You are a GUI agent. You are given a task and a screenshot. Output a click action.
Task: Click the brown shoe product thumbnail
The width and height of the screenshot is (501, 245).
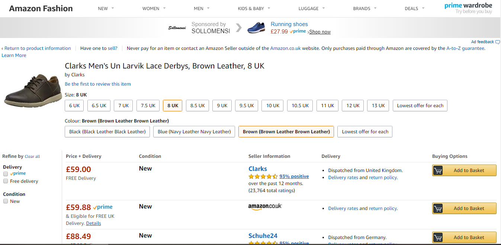pyautogui.click(x=33, y=89)
